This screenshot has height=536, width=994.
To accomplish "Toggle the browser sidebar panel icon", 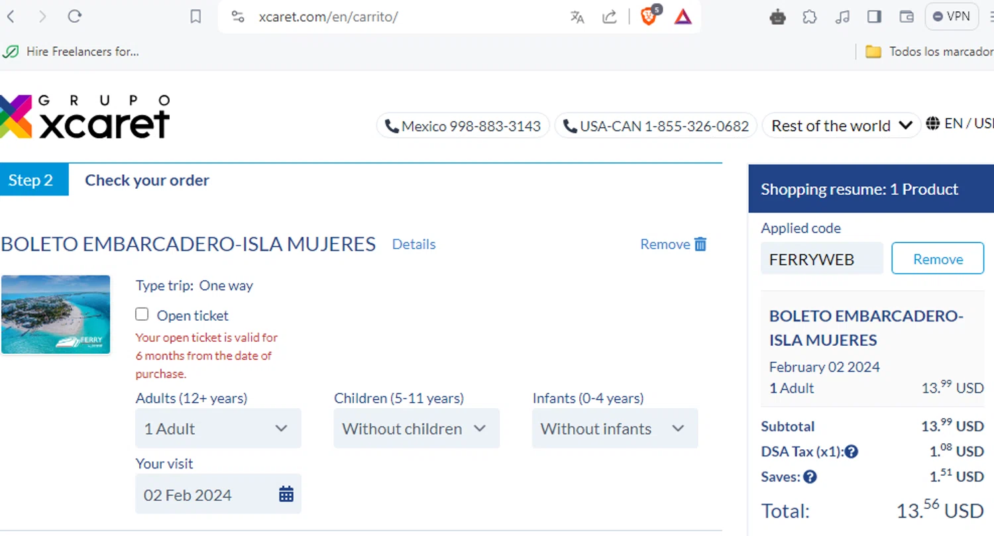I will tap(875, 17).
